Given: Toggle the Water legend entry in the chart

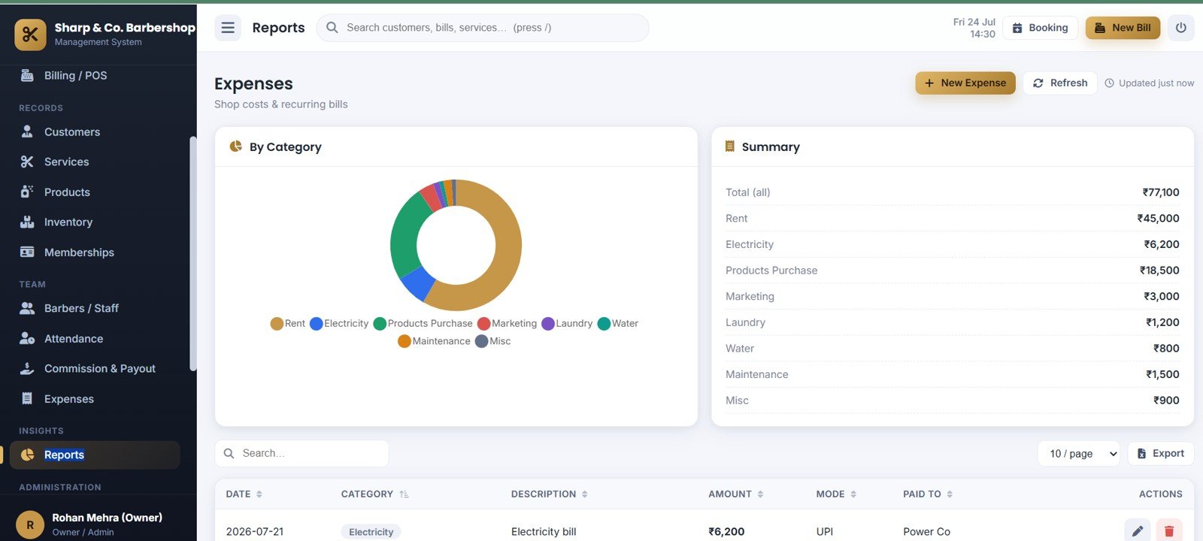Looking at the screenshot, I should 618,323.
